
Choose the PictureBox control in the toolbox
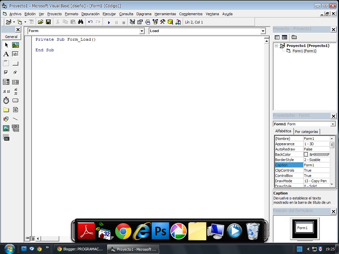pyautogui.click(x=15, y=45)
